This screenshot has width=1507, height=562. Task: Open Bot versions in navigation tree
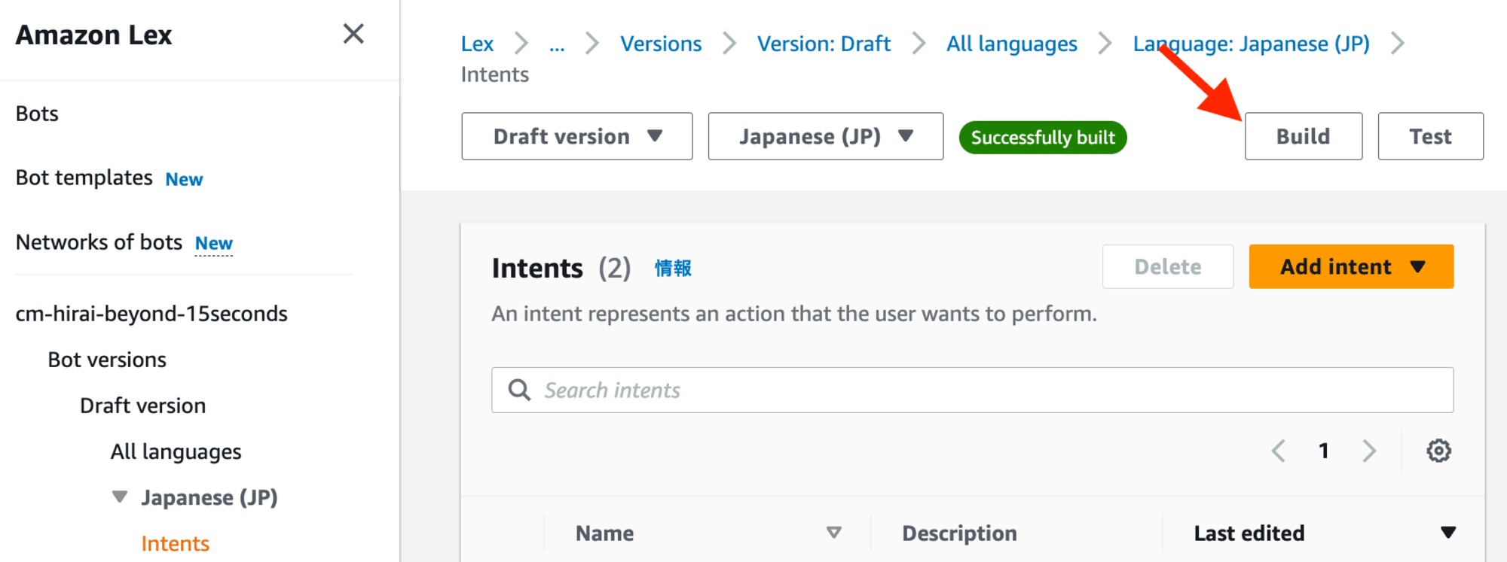[x=107, y=360]
